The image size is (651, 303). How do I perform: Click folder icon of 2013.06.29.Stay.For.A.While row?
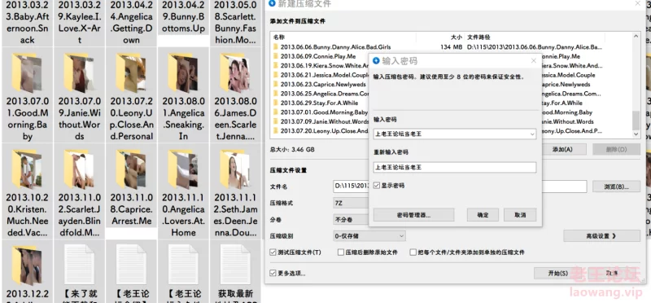coord(275,103)
